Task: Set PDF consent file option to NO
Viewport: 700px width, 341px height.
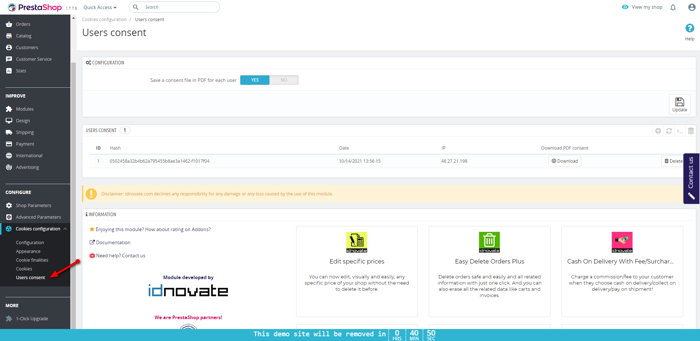Action: pyautogui.click(x=284, y=80)
